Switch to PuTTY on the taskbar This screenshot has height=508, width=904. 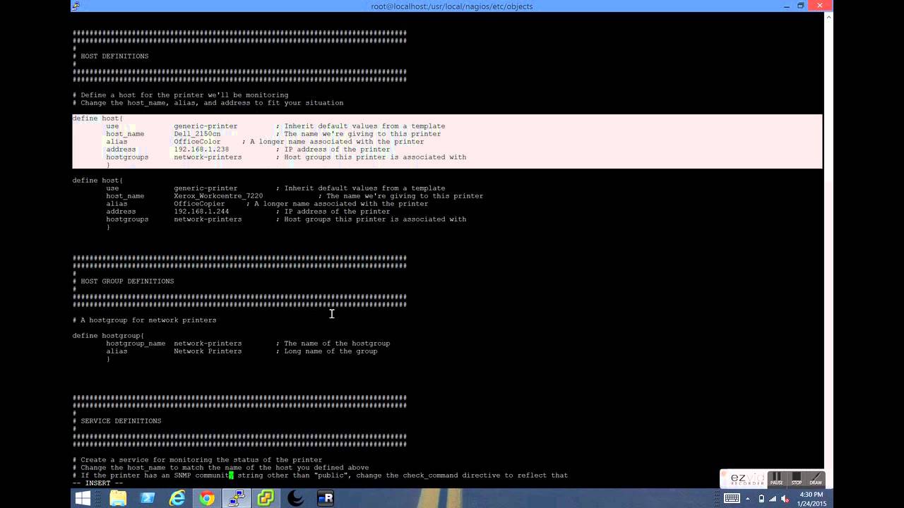237,498
